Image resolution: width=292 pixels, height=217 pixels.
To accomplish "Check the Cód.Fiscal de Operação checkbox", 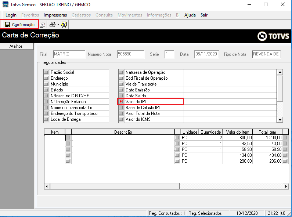I will tap(121, 78).
